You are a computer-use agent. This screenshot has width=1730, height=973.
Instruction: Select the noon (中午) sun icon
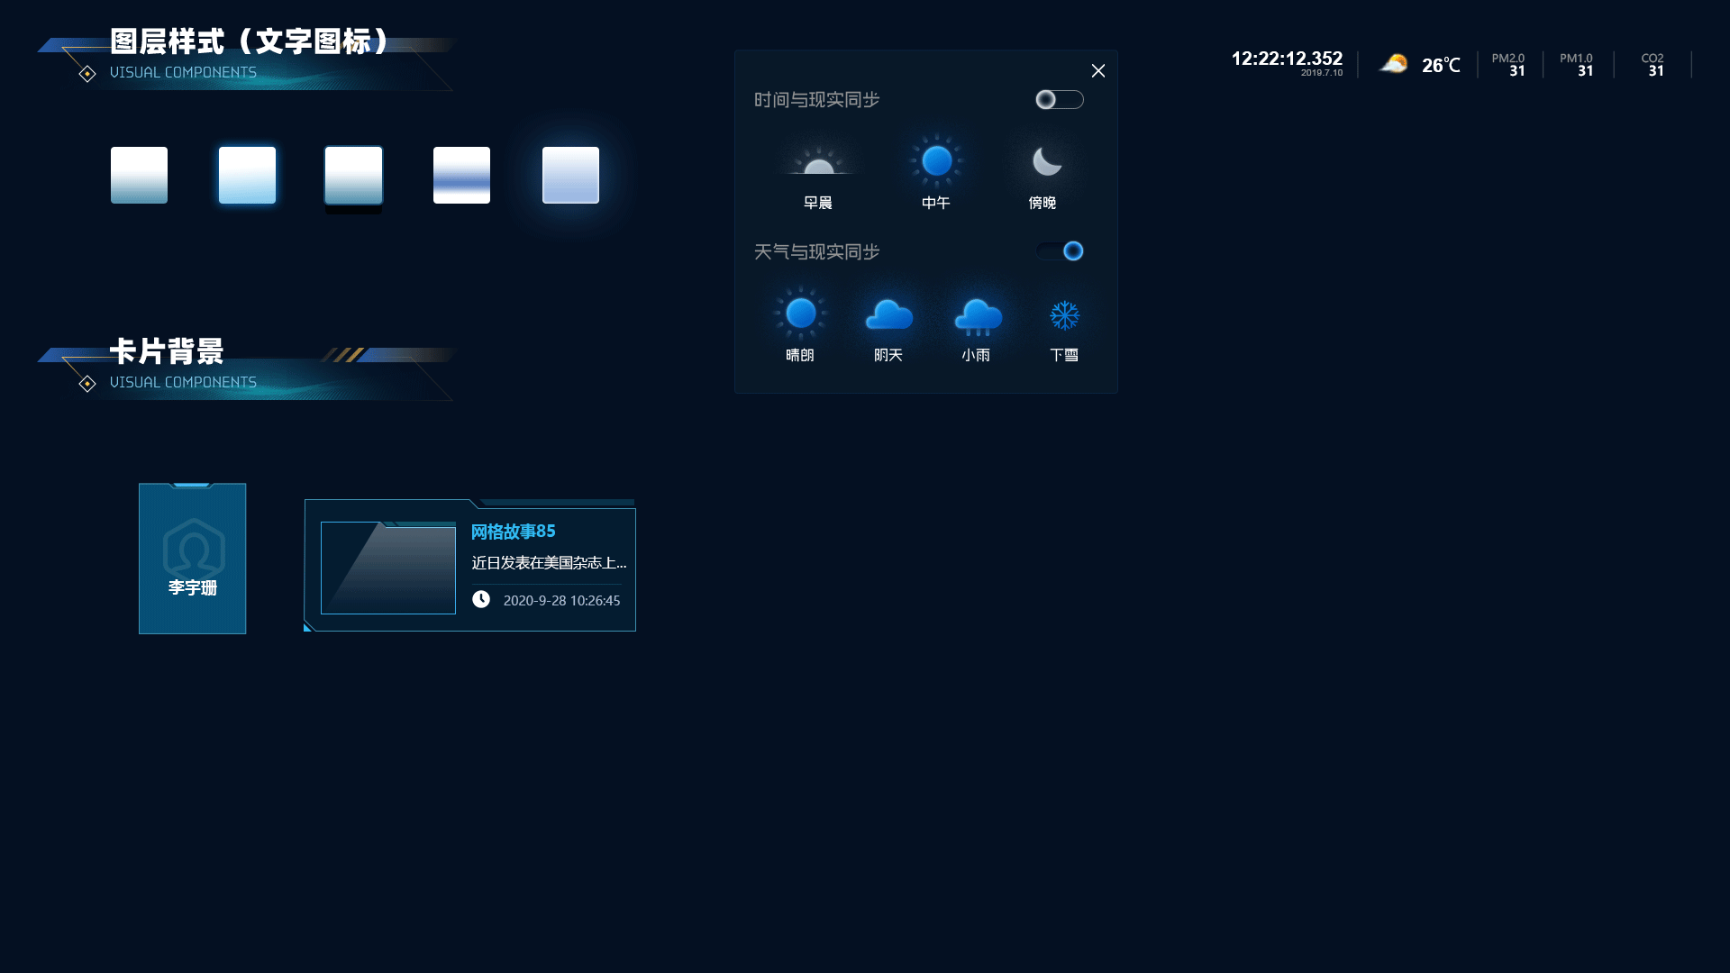pos(936,161)
